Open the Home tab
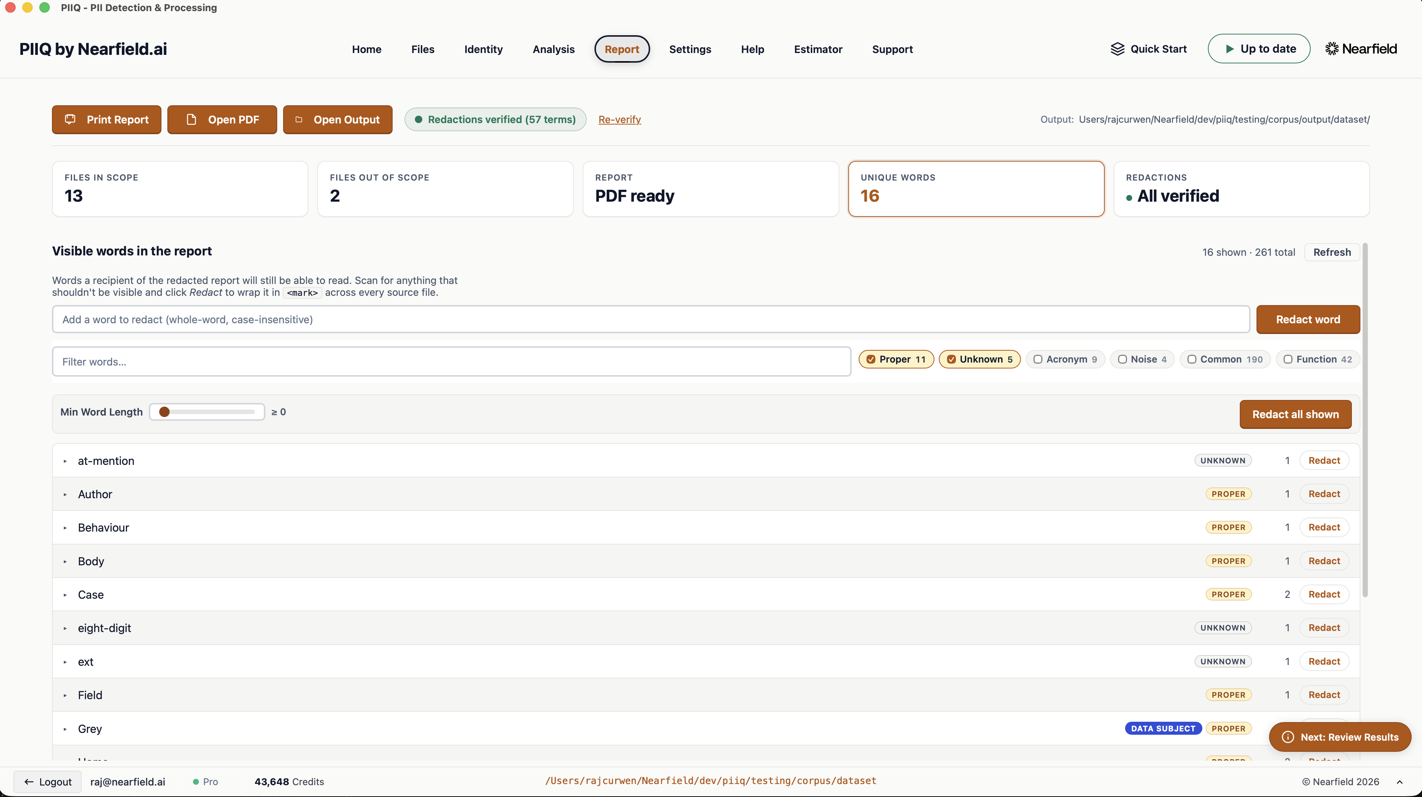1422x797 pixels. tap(367, 49)
